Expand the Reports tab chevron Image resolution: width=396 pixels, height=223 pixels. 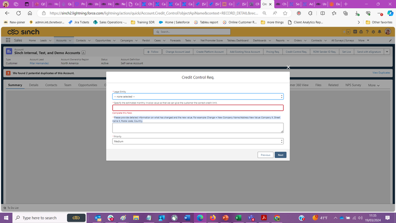[288, 40]
